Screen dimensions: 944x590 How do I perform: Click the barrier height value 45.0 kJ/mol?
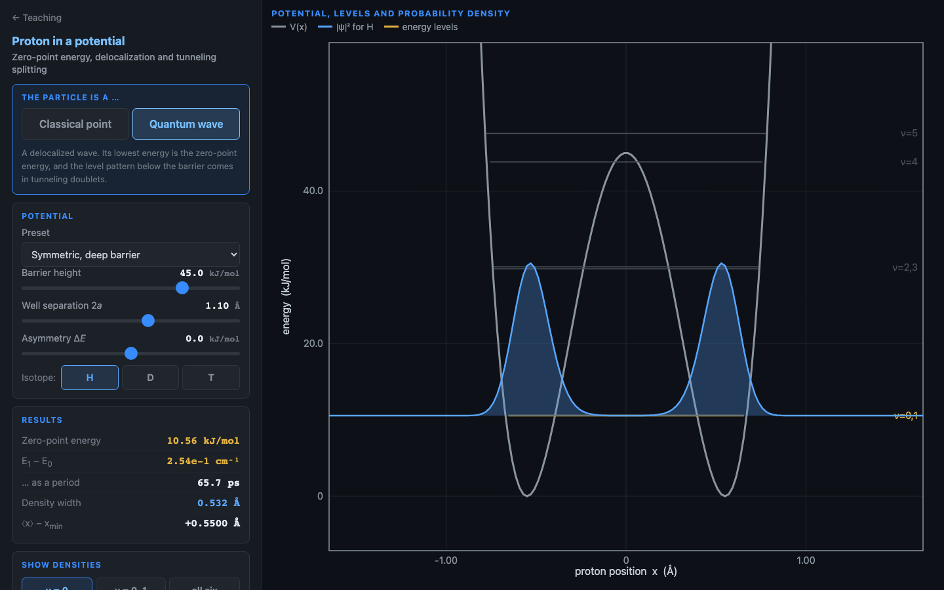pyautogui.click(x=210, y=273)
